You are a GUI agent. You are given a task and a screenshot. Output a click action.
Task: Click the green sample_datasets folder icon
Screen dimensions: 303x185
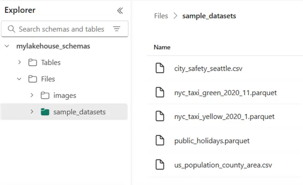pyautogui.click(x=45, y=112)
